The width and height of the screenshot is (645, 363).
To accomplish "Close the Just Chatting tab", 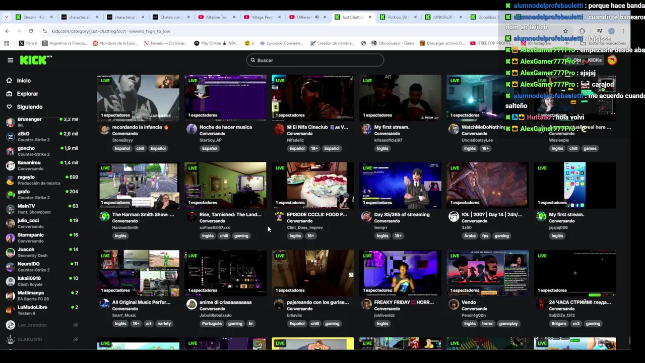I will click(x=370, y=17).
